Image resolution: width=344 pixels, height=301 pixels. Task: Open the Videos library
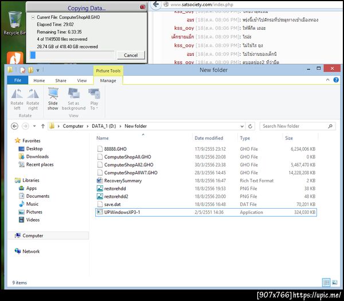click(x=33, y=220)
